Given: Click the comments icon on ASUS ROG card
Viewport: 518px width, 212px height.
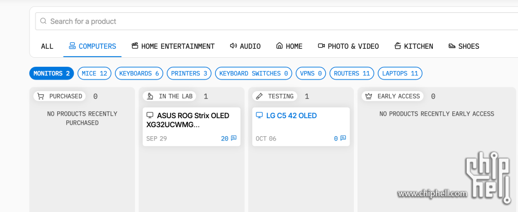Looking at the screenshot, I should coord(234,138).
